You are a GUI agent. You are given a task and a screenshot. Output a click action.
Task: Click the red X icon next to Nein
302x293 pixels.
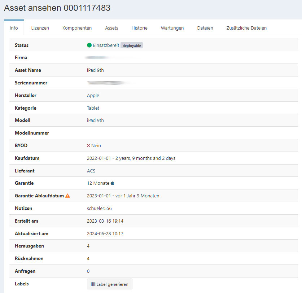(89, 145)
